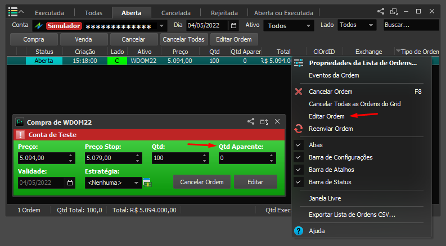The image size is (446, 246).
Task: Click the pin window icon in Compra de WDOM22
Action: [x=264, y=122]
